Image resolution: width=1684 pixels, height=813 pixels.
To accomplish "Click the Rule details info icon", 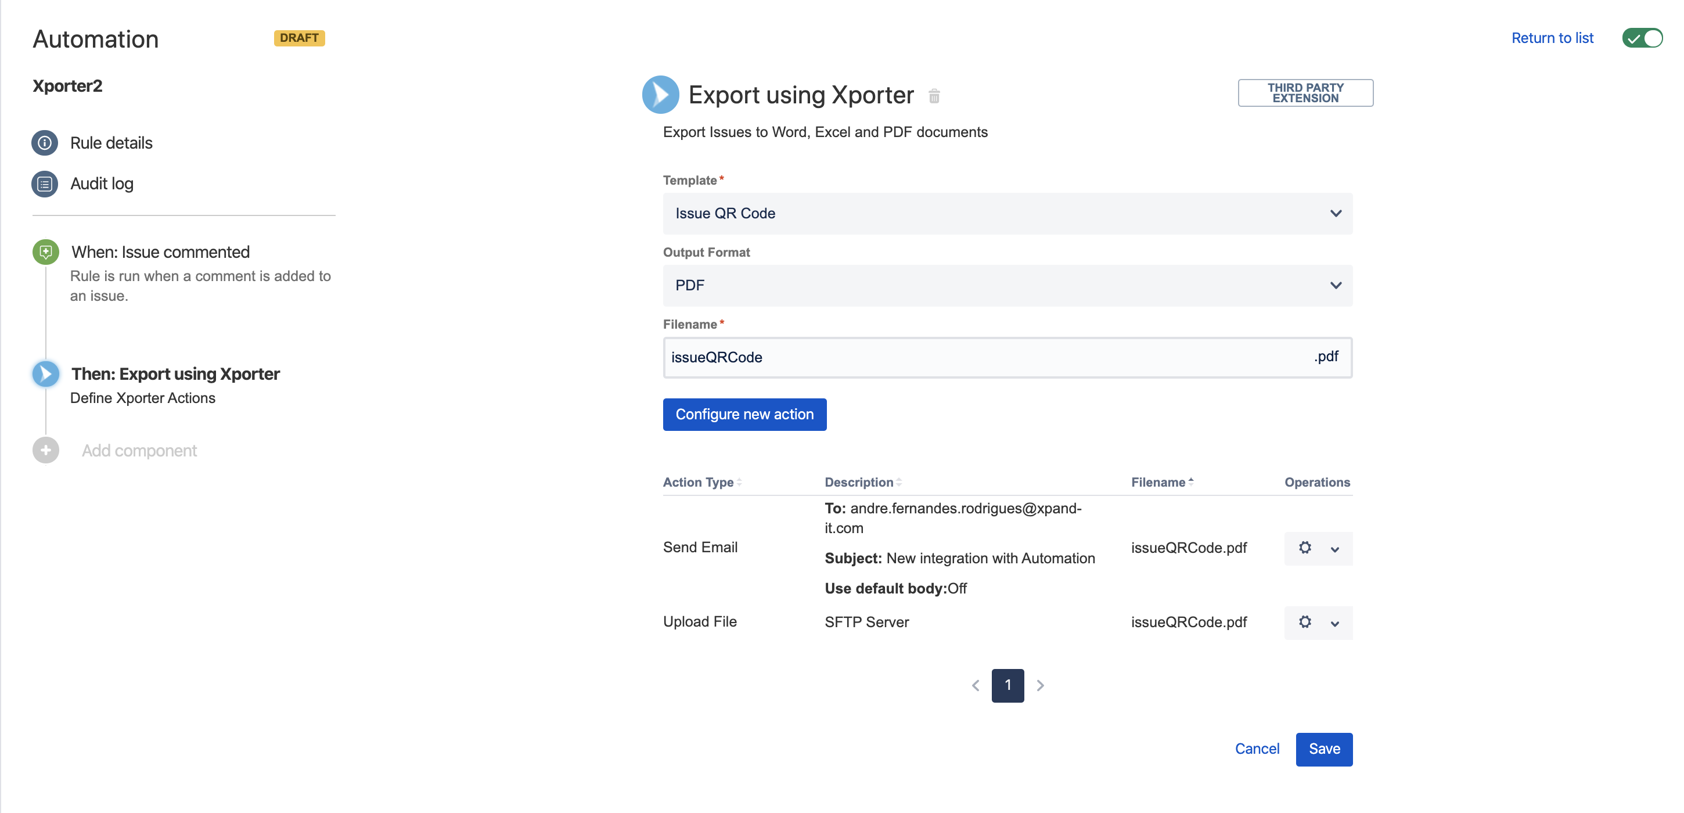I will (x=45, y=142).
